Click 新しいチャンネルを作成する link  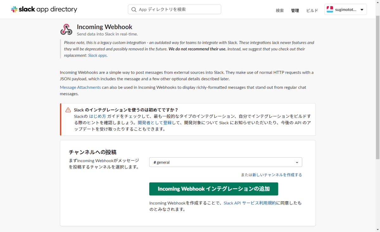point(277,175)
